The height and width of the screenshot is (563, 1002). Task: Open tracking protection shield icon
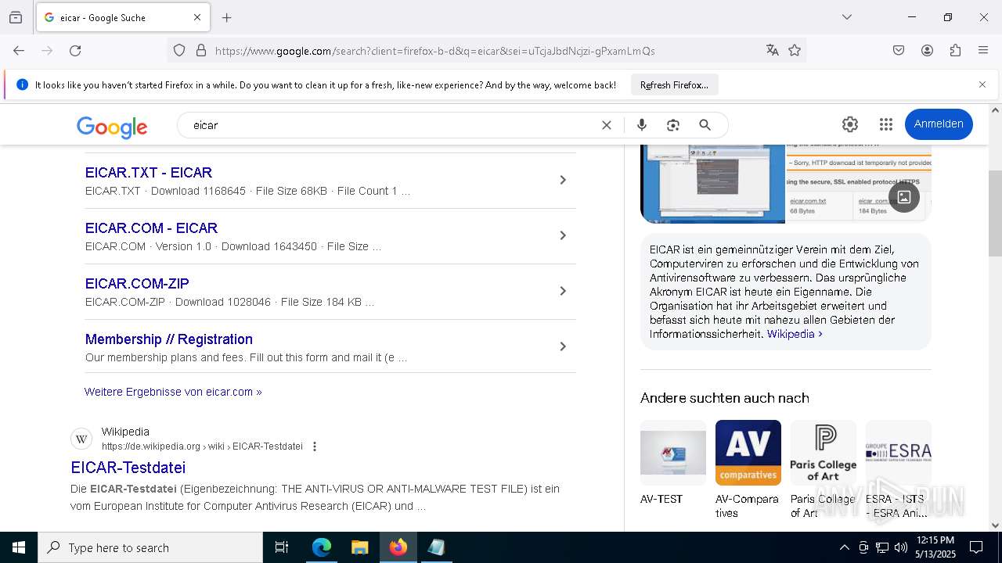click(179, 51)
